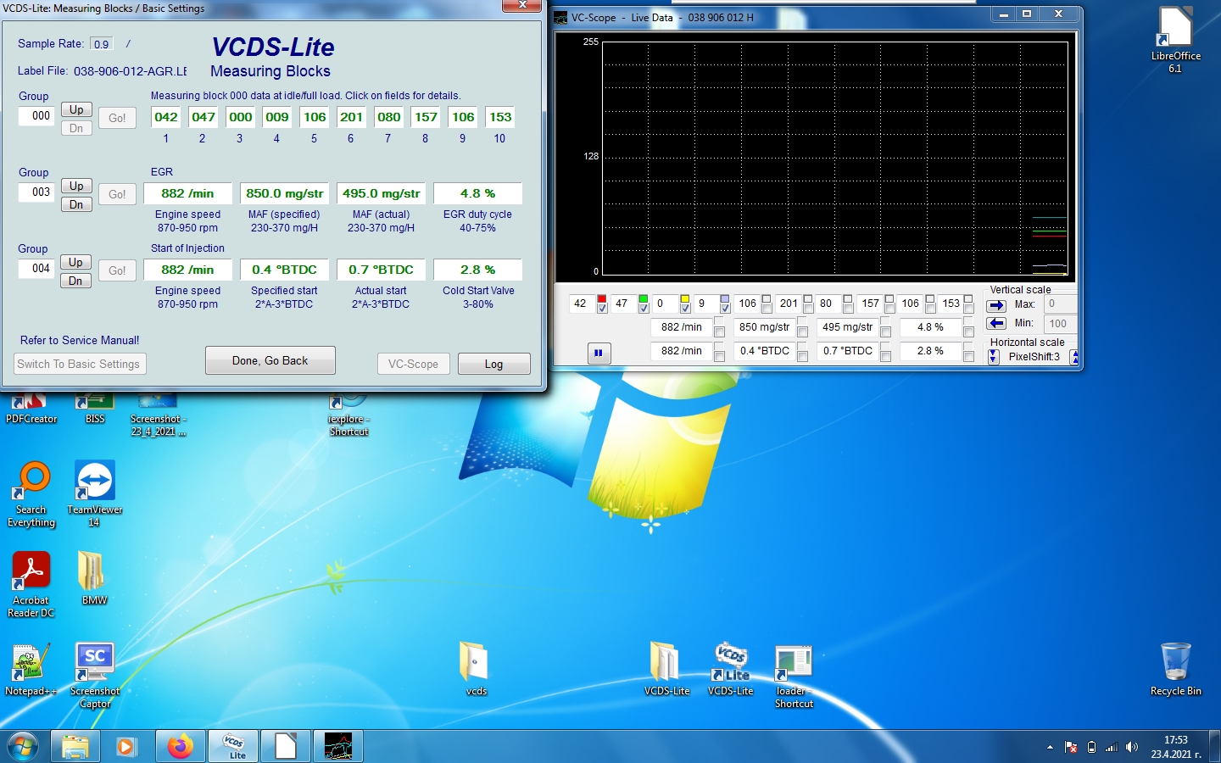Click the Done, Go Back button
Viewport: 1221px width, 763px height.
click(x=270, y=360)
